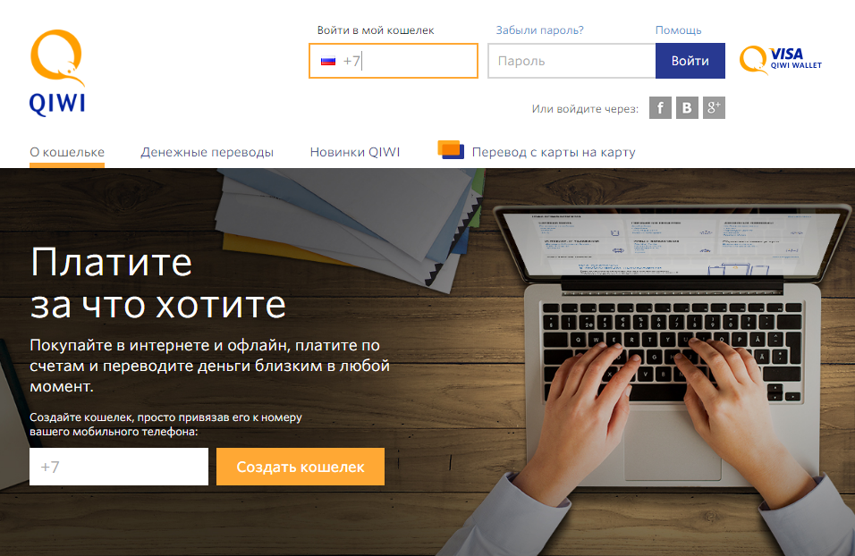855x556 pixels.
Task: Open the Новинки QIWI tab
Action: (355, 152)
